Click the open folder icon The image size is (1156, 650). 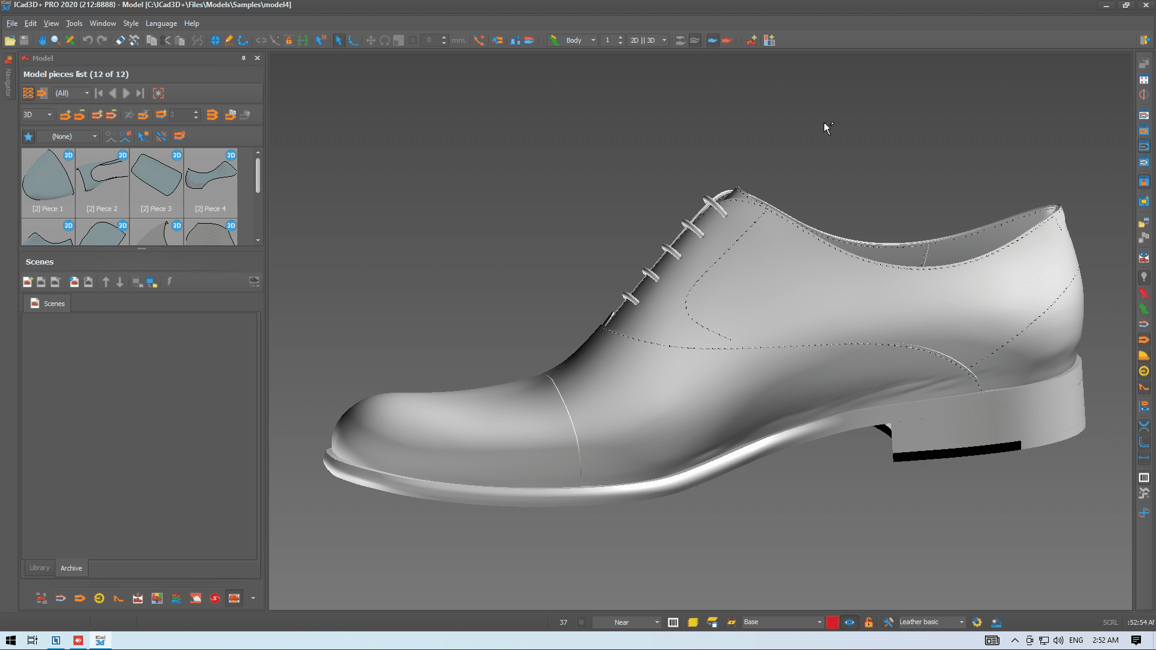[10, 40]
